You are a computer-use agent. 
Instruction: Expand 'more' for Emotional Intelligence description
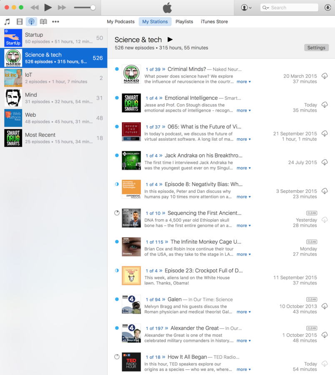point(244,110)
